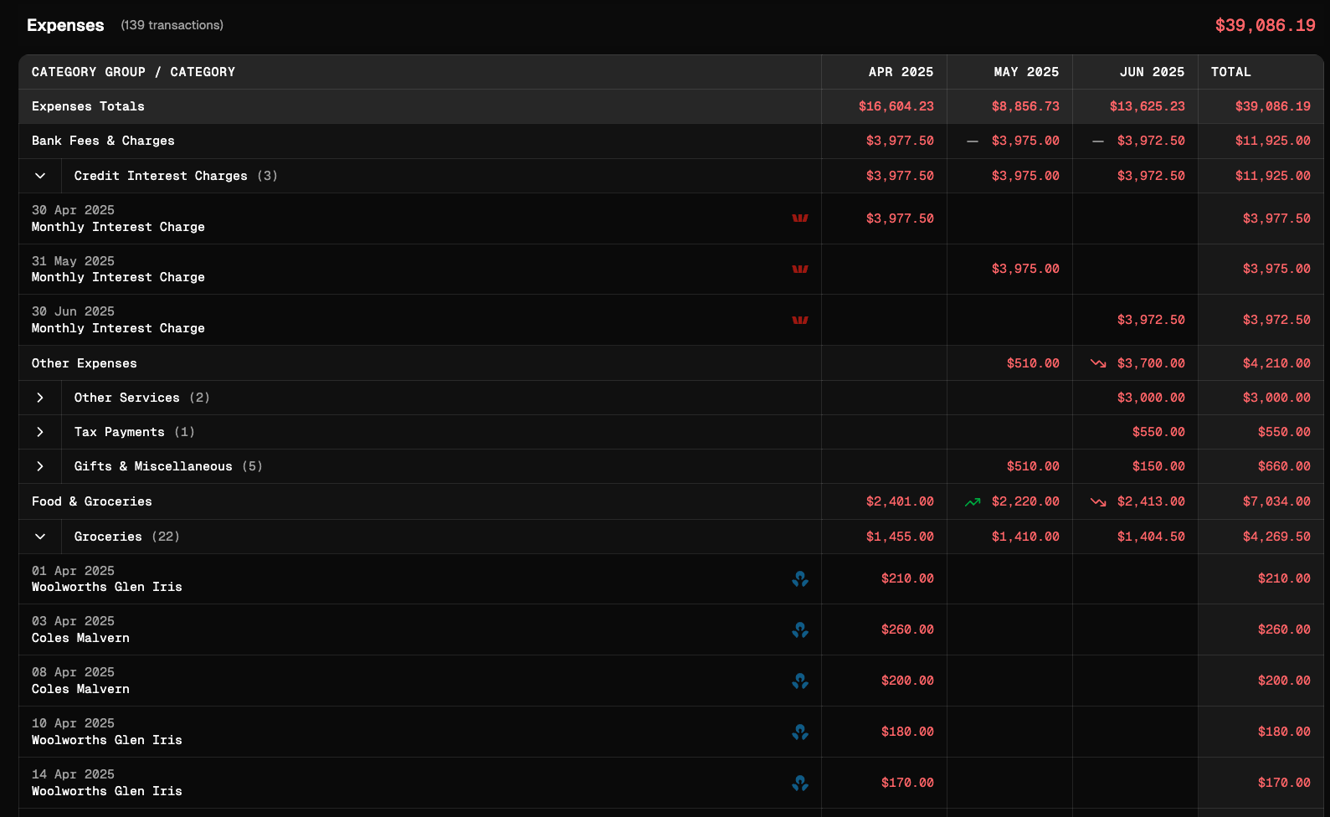Click $3,000.00 June value for Other Services

(x=1151, y=398)
